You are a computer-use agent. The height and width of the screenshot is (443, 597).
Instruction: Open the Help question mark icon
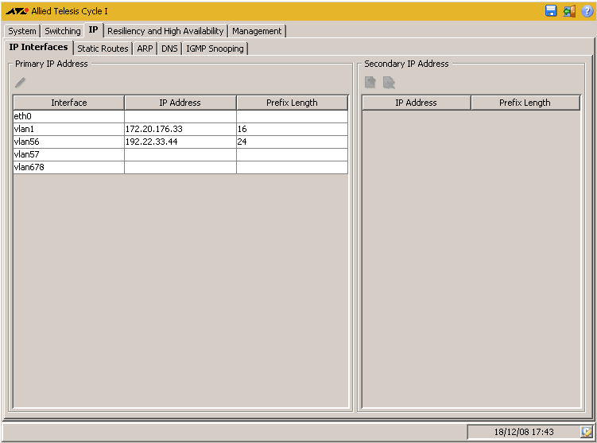587,11
